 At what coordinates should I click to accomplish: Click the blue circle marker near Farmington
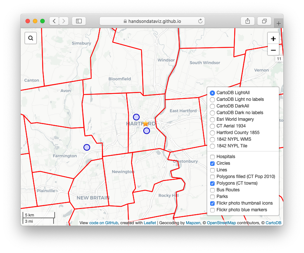coord(87,147)
